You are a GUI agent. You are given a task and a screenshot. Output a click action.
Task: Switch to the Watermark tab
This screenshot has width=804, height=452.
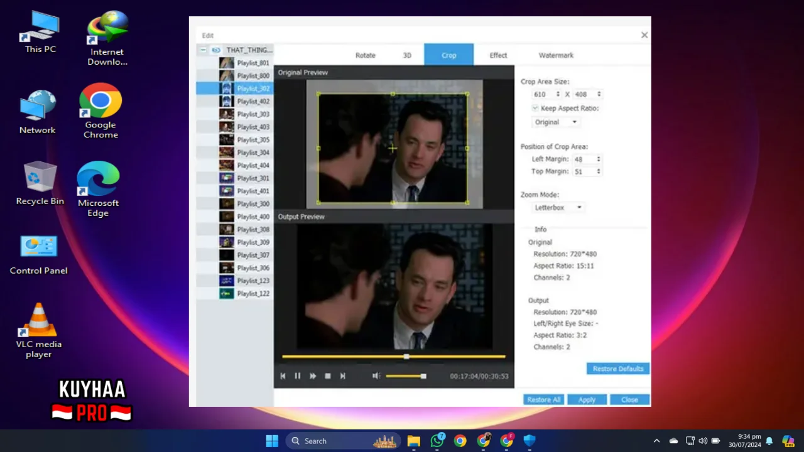tap(556, 55)
